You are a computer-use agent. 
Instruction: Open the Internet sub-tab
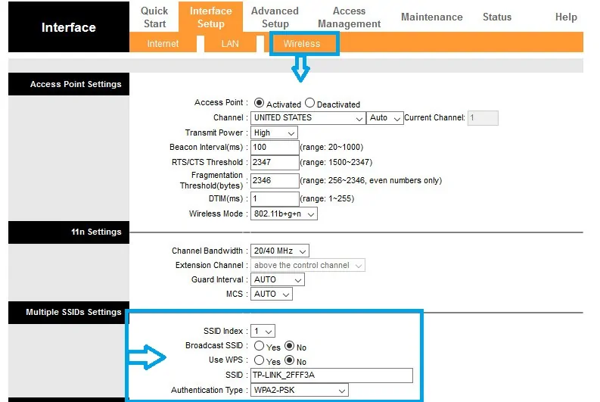point(163,43)
